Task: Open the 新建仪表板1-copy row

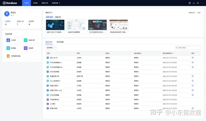Action: 56,90
